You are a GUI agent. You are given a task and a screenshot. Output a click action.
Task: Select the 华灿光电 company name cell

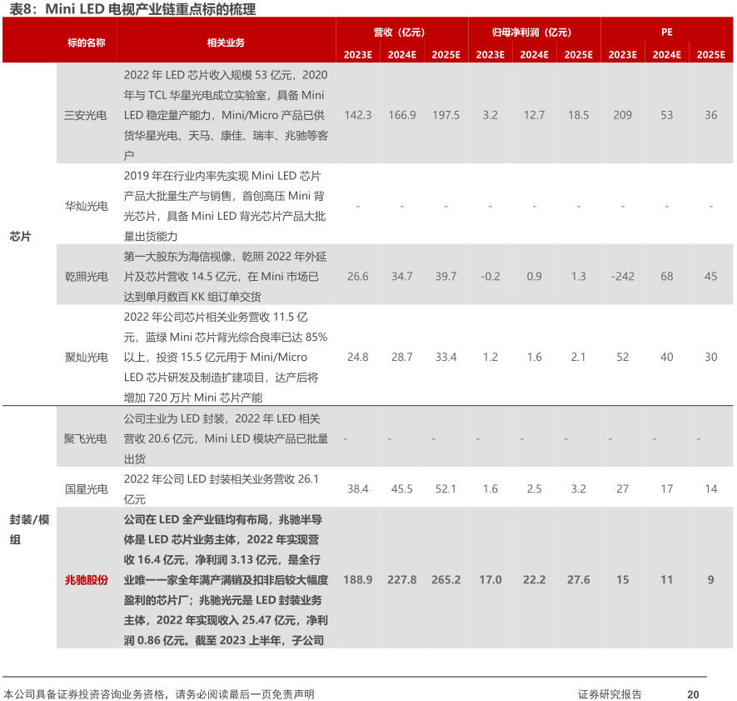pos(86,205)
